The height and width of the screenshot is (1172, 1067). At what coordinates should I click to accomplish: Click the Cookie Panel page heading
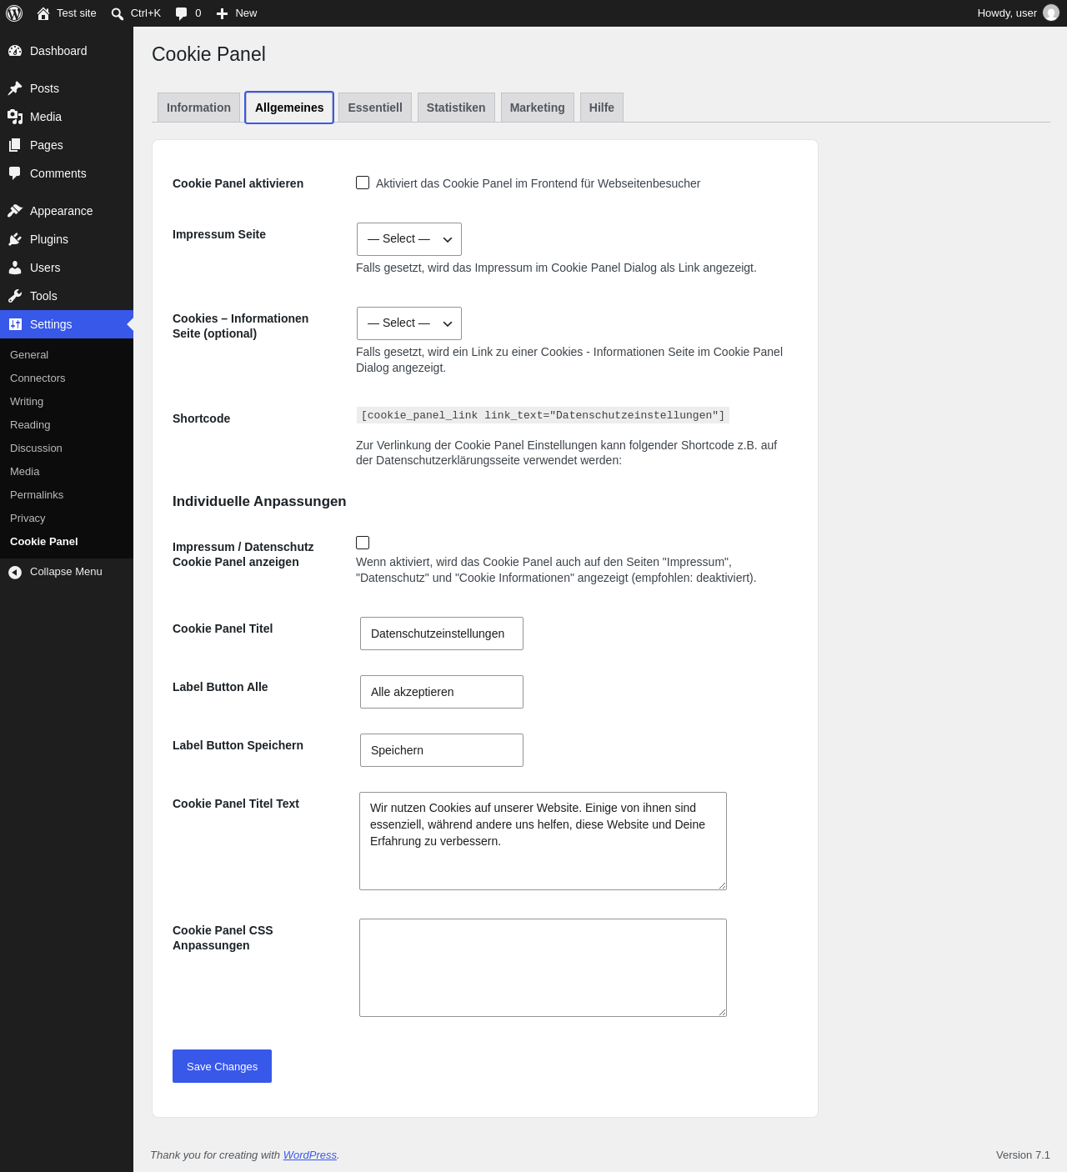pos(208,54)
